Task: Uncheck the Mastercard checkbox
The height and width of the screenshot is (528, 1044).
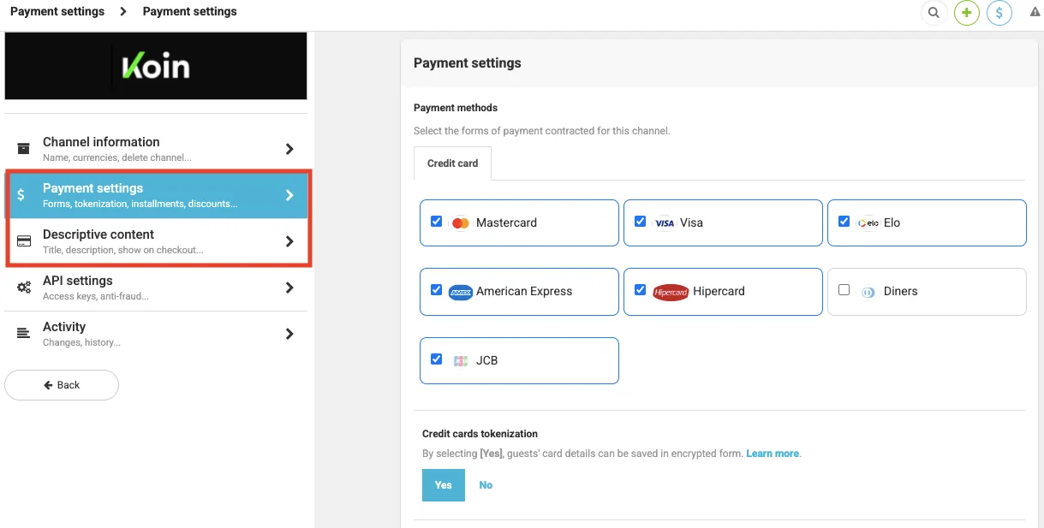Action: coord(437,222)
